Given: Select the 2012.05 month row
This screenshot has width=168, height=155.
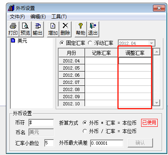Looking at the screenshot, I should pyautogui.click(x=72, y=68).
